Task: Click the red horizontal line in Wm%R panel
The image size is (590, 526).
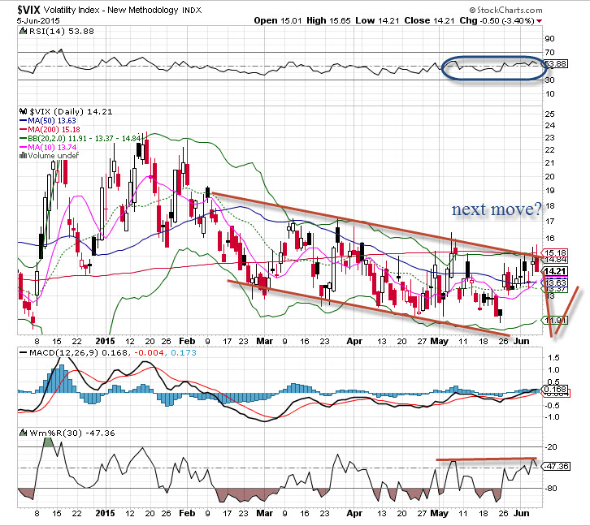Action: pos(488,459)
